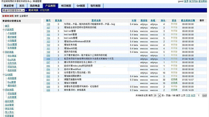Click the 登录 login link
Viewport: 209px width, 117px height.
pos(186,1)
